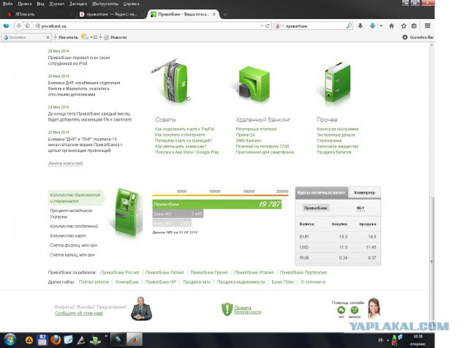Click the browser back arrow button
The image size is (468, 348).
(x=19, y=26)
